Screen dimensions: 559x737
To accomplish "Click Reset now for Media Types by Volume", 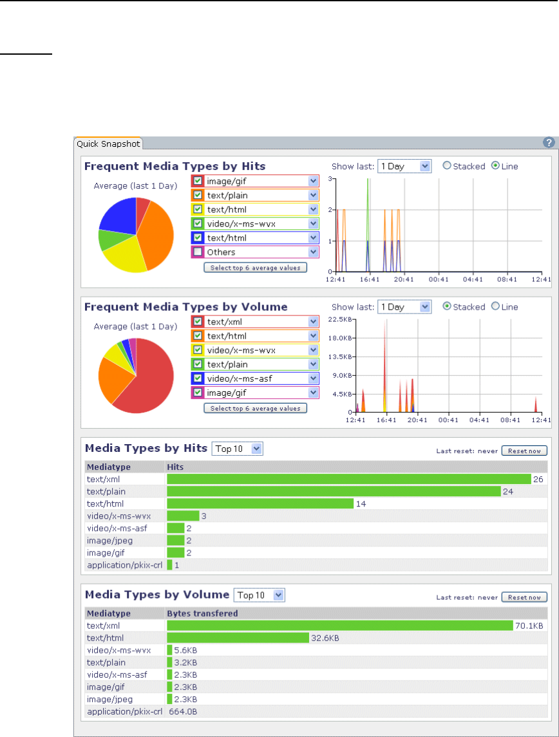I will click(x=524, y=597).
